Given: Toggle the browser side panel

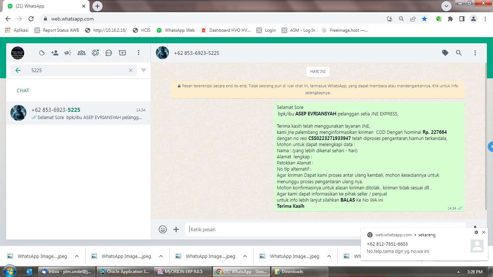Looking at the screenshot, I should [462, 19].
